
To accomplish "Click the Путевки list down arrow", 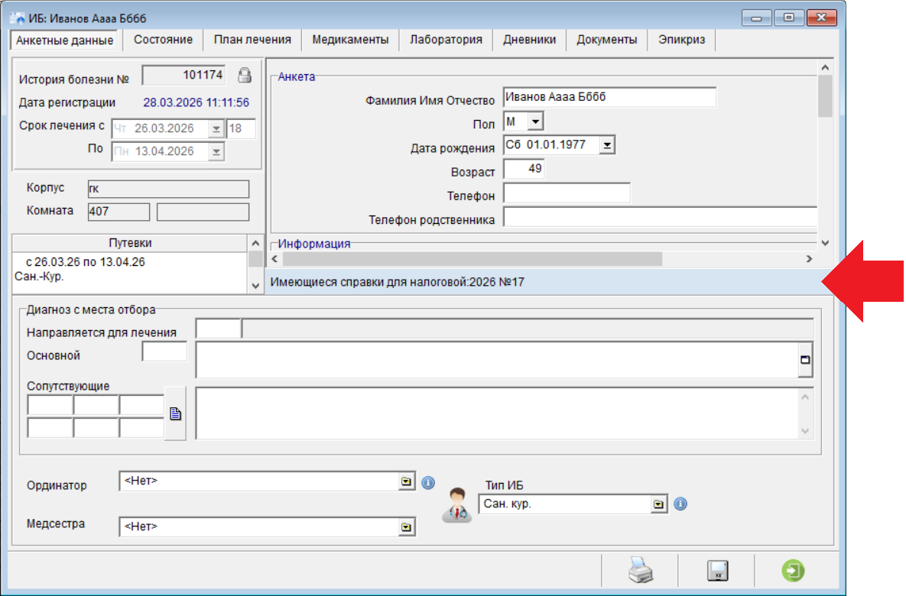I will (255, 286).
